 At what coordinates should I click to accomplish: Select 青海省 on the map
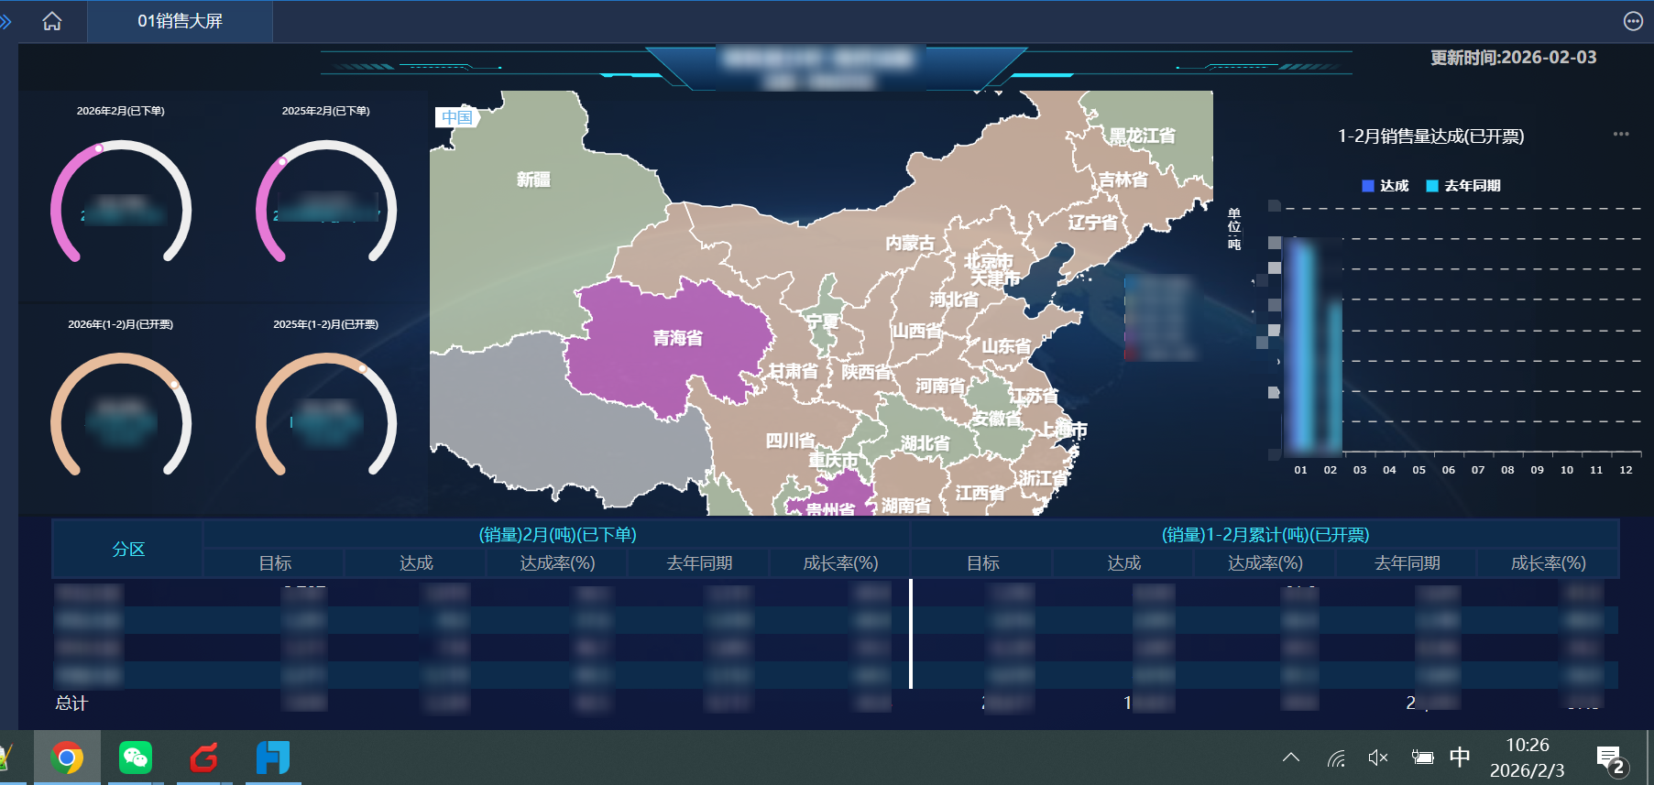point(677,338)
